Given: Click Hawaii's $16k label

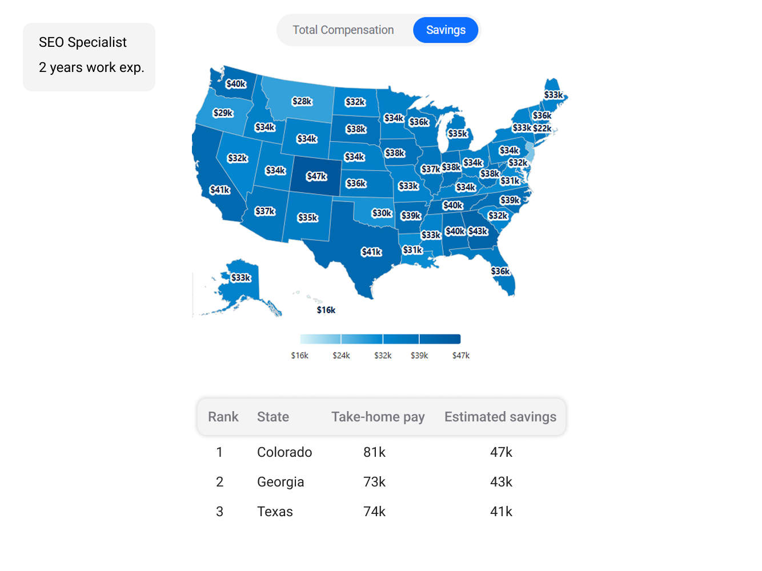Looking at the screenshot, I should 326,310.
